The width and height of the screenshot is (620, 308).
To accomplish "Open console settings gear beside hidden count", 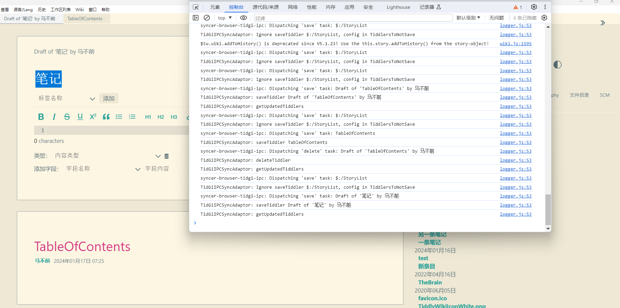I will [x=544, y=18].
